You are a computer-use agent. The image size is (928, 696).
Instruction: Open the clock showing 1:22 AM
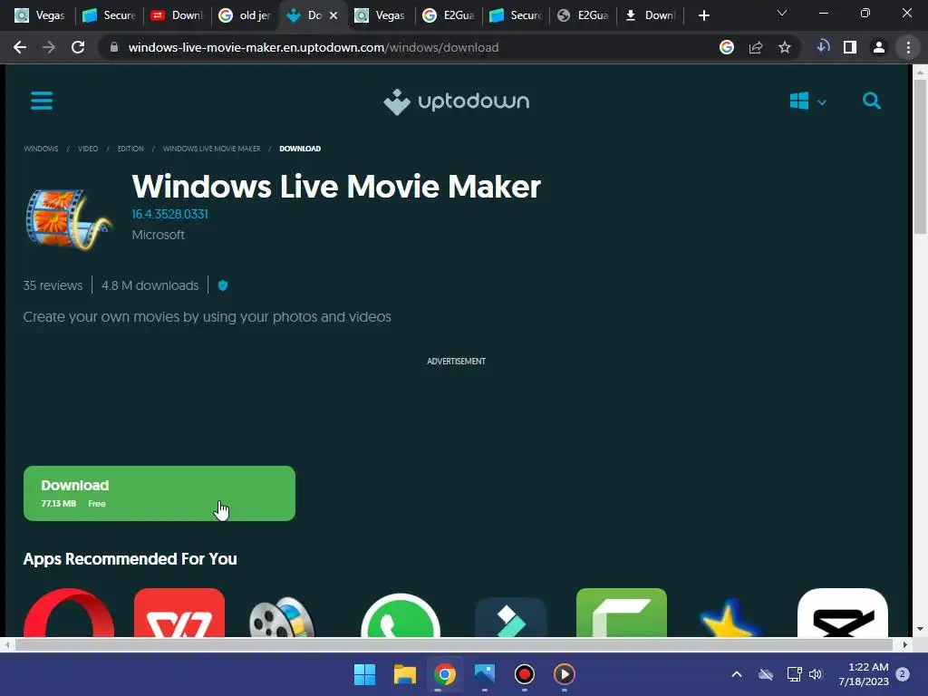(x=864, y=674)
